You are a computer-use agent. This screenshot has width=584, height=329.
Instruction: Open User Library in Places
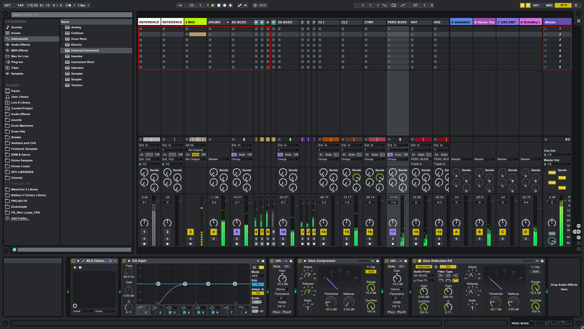click(20, 97)
